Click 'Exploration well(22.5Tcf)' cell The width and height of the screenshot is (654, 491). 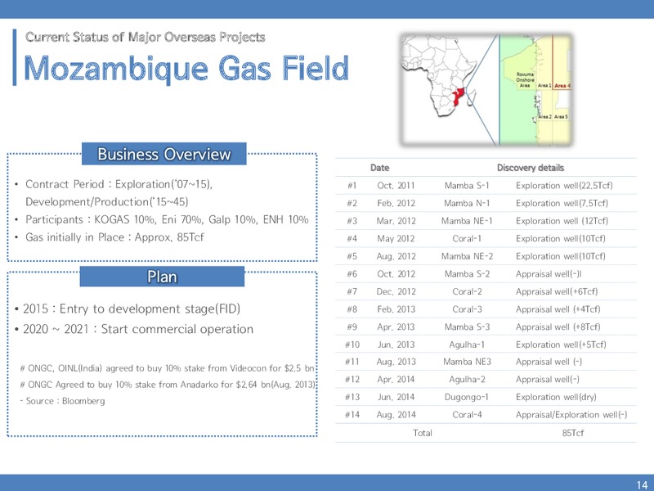click(x=564, y=186)
